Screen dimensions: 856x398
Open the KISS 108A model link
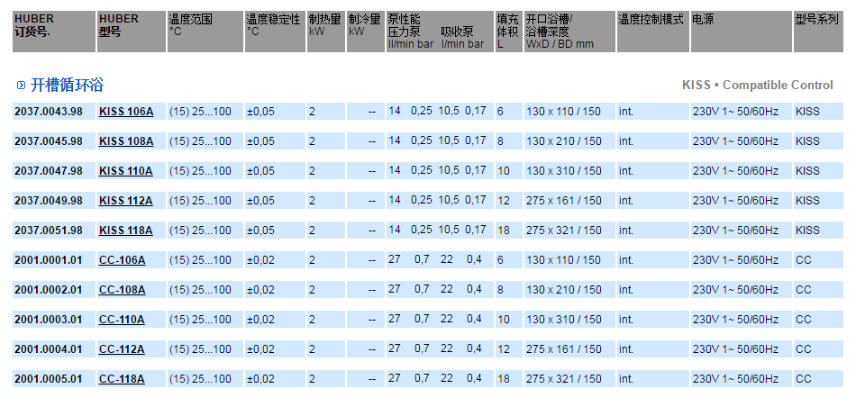point(126,141)
